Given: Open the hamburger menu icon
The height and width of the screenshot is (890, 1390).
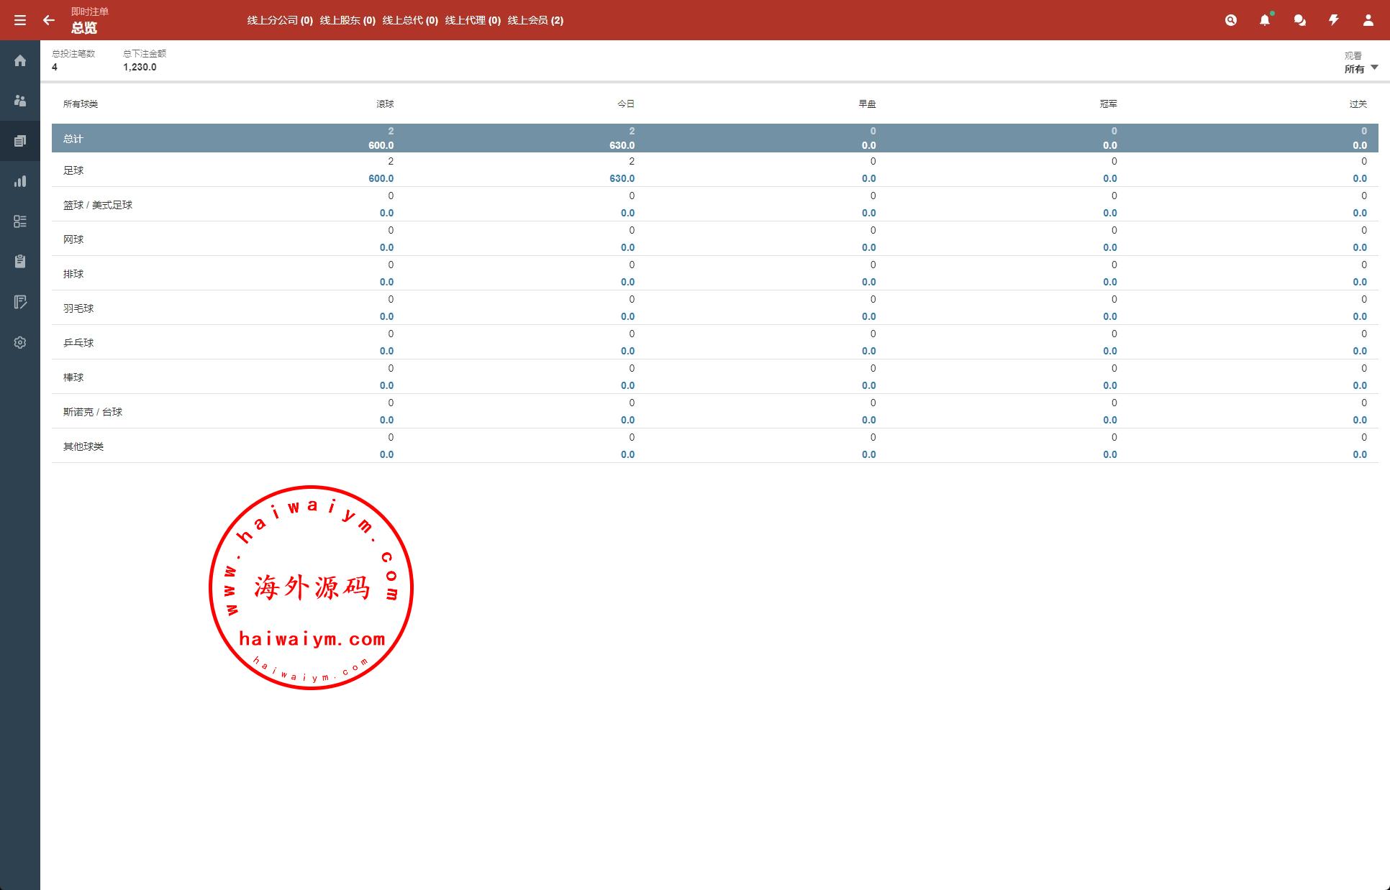Looking at the screenshot, I should pos(20,20).
